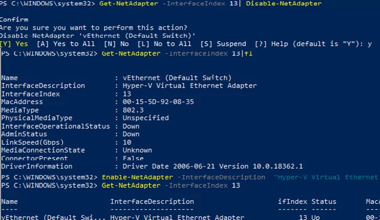Click the table 'Name' column header
Viewport: 380px width, 220px height.
(x=10, y=201)
